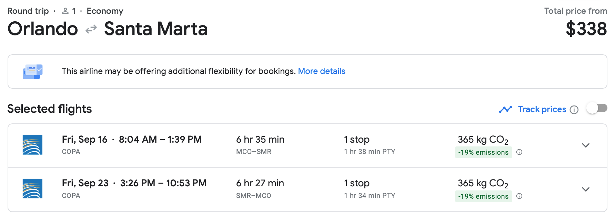The width and height of the screenshot is (615, 220).
Task: Click emissions info icon for Sep 23 flight
Action: pyautogui.click(x=520, y=196)
